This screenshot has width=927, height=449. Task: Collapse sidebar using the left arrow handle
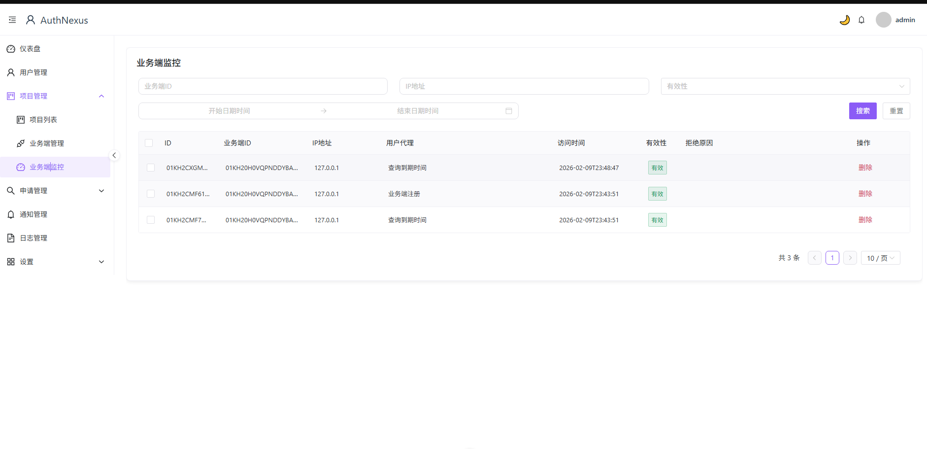click(x=114, y=155)
